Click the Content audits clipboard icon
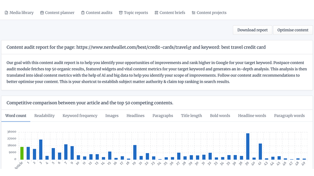Image resolution: width=314 pixels, height=176 pixels. point(83,13)
